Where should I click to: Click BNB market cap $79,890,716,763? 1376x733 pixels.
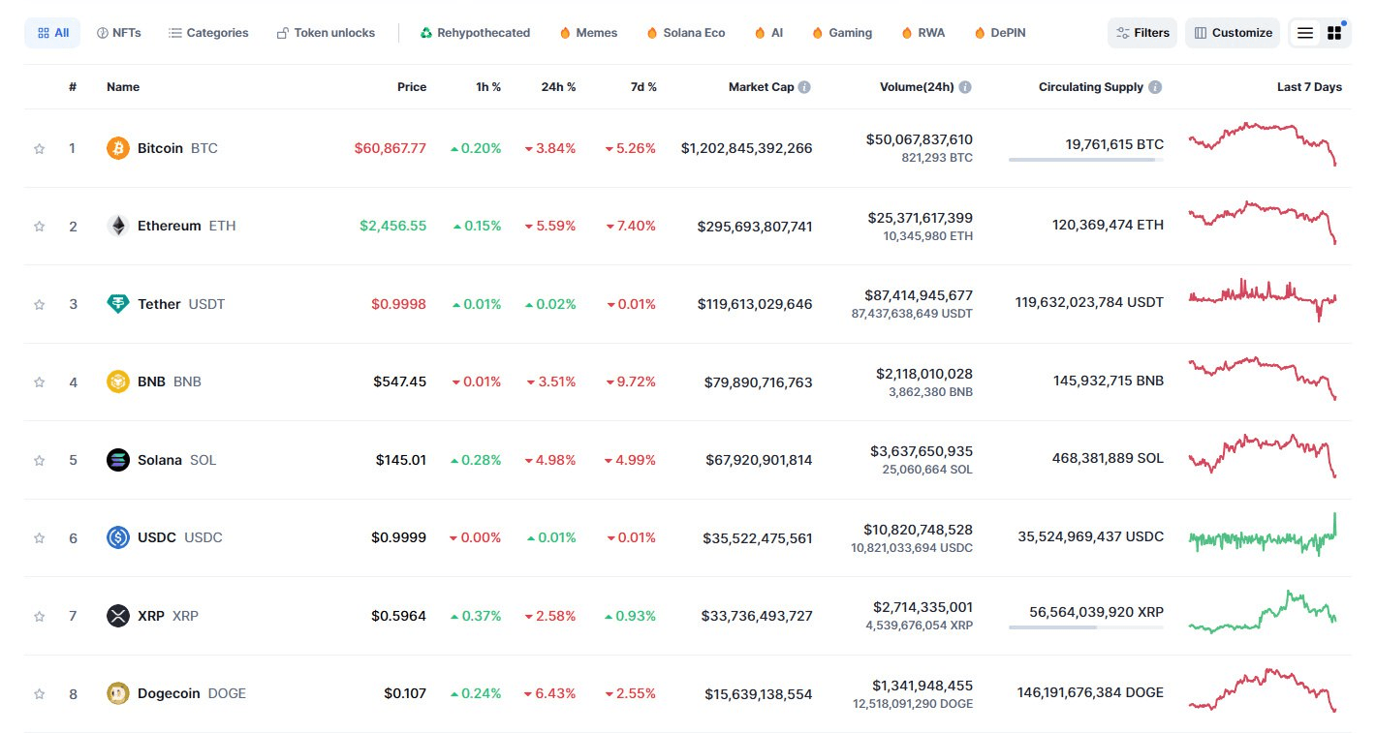(759, 382)
